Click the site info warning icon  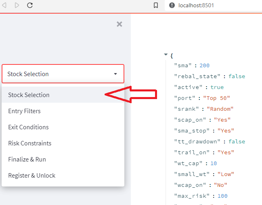coord(172,5)
